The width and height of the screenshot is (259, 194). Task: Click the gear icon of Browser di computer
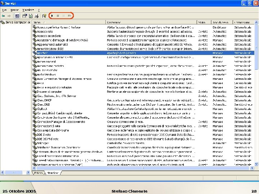coord(35,91)
